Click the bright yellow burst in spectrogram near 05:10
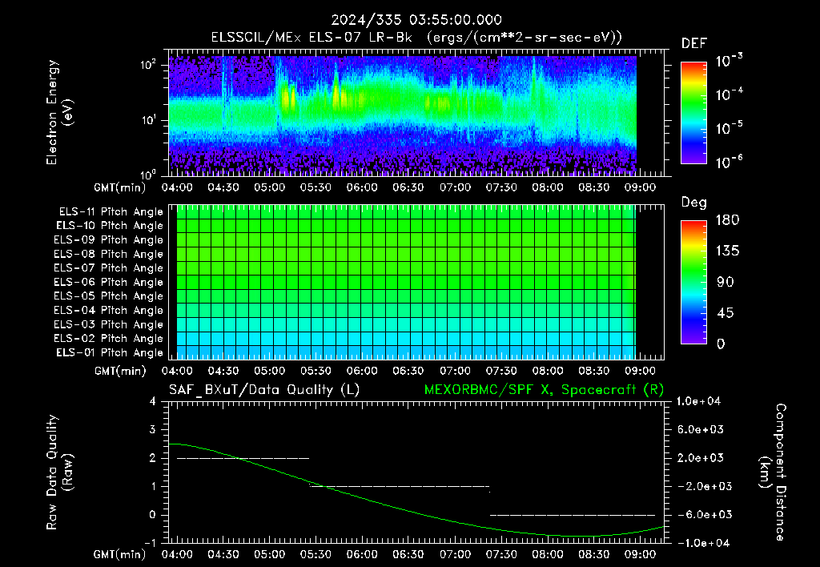Viewport: 820px width, 567px height. (x=287, y=97)
